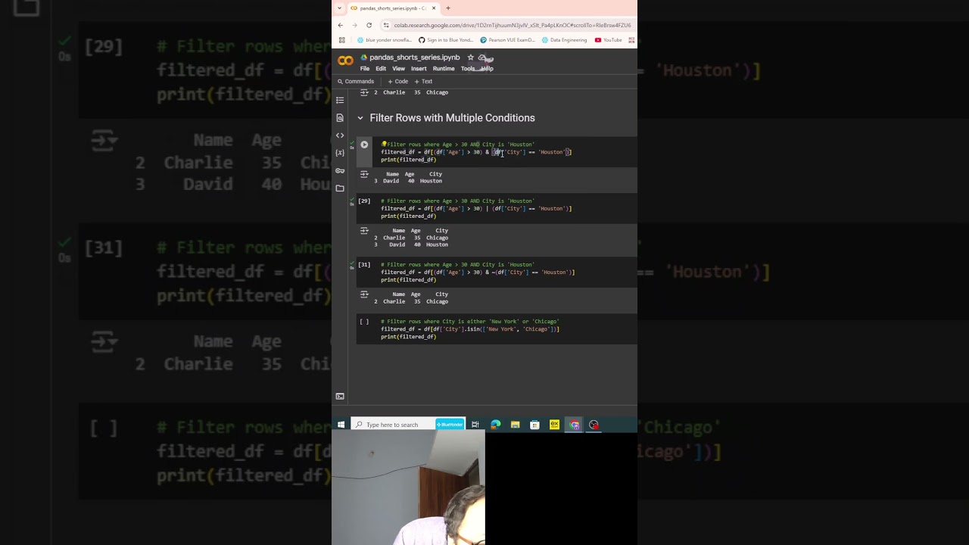Open the yellow 'ex' taskbar app
This screenshot has height=545, width=969.
click(x=554, y=425)
